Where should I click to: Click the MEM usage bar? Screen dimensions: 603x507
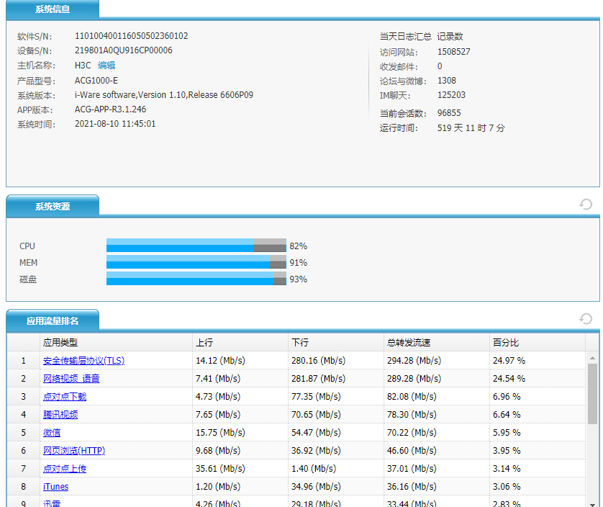coord(196,262)
